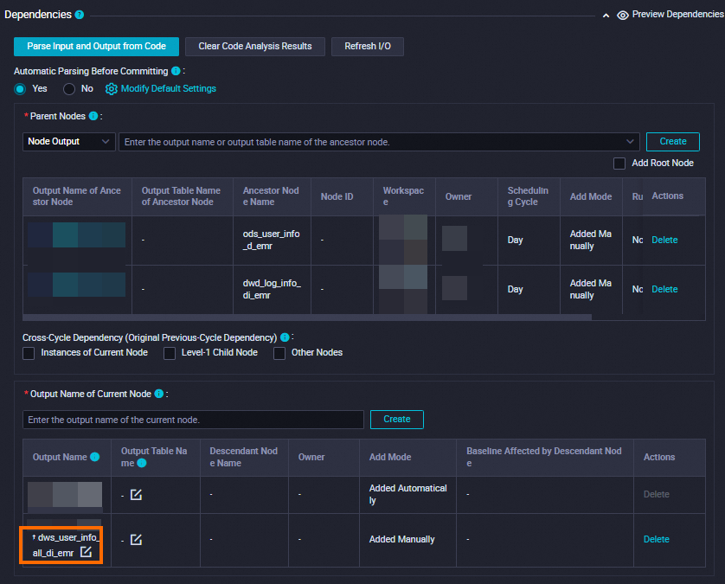Click the Added Automatically cell in output table

[407, 494]
